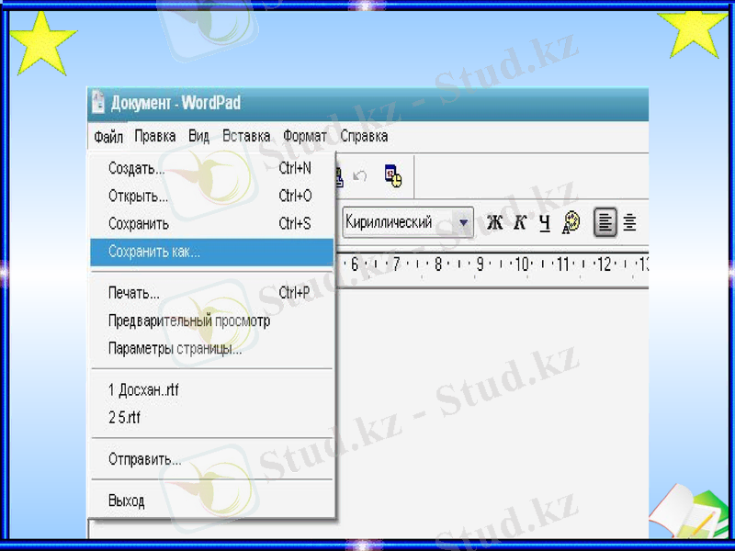Open recent file 1 Досхан..rtf
The image size is (735, 551).
[x=143, y=389]
